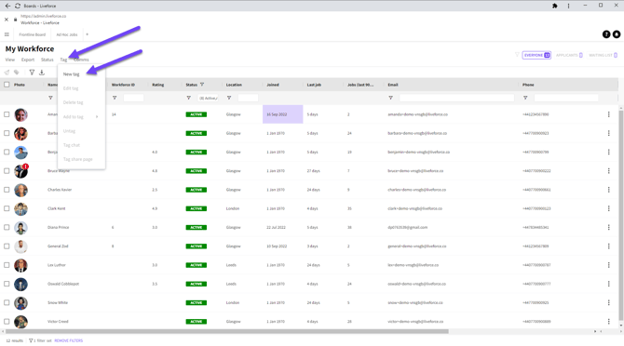
Task: Open the Tag menu
Action: (x=63, y=60)
